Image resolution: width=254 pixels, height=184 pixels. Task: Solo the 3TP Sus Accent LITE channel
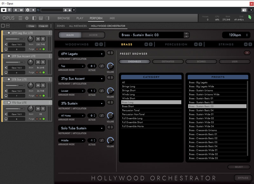(43, 62)
